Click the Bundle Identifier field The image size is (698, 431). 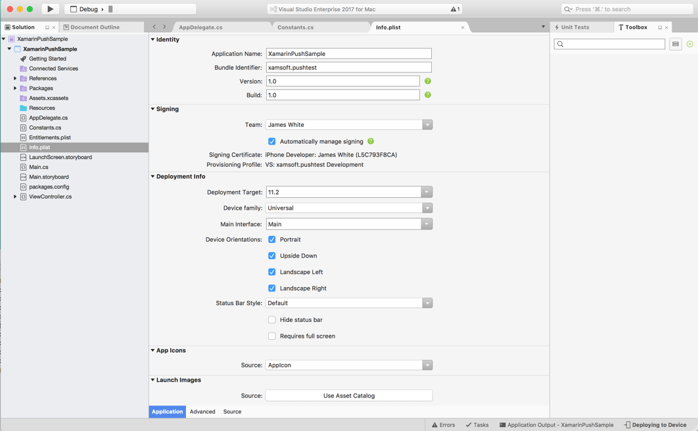tap(349, 67)
